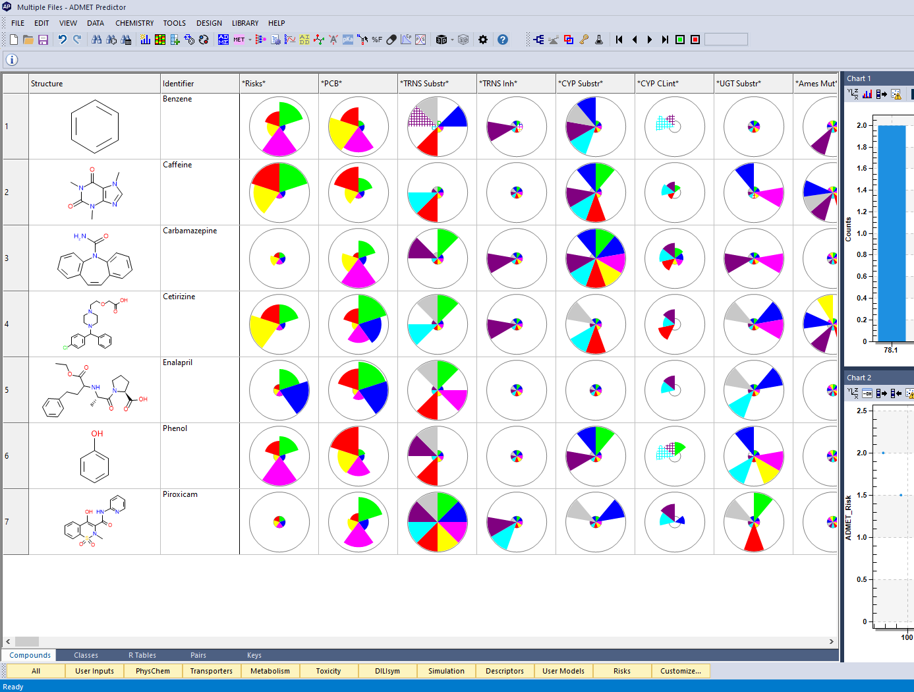
Task: Open the LIBRARY menu
Action: 245,23
